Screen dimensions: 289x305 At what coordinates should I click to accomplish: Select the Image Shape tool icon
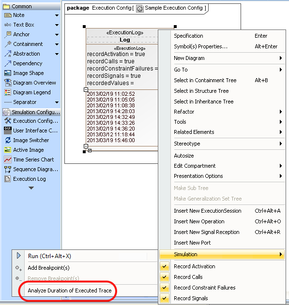tap(8, 73)
